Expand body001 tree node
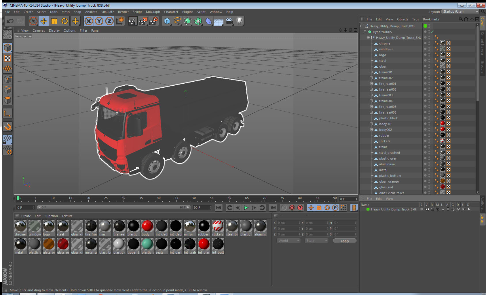 tap(371, 124)
